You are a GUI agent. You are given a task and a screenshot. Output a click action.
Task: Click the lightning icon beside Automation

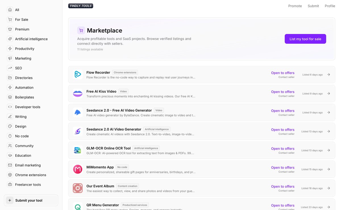click(10, 88)
